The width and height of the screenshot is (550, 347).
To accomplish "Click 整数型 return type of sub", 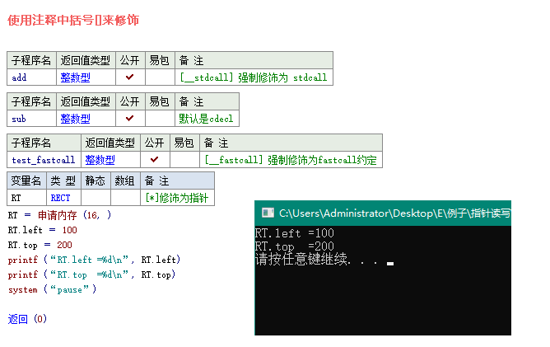I will coord(75,119).
